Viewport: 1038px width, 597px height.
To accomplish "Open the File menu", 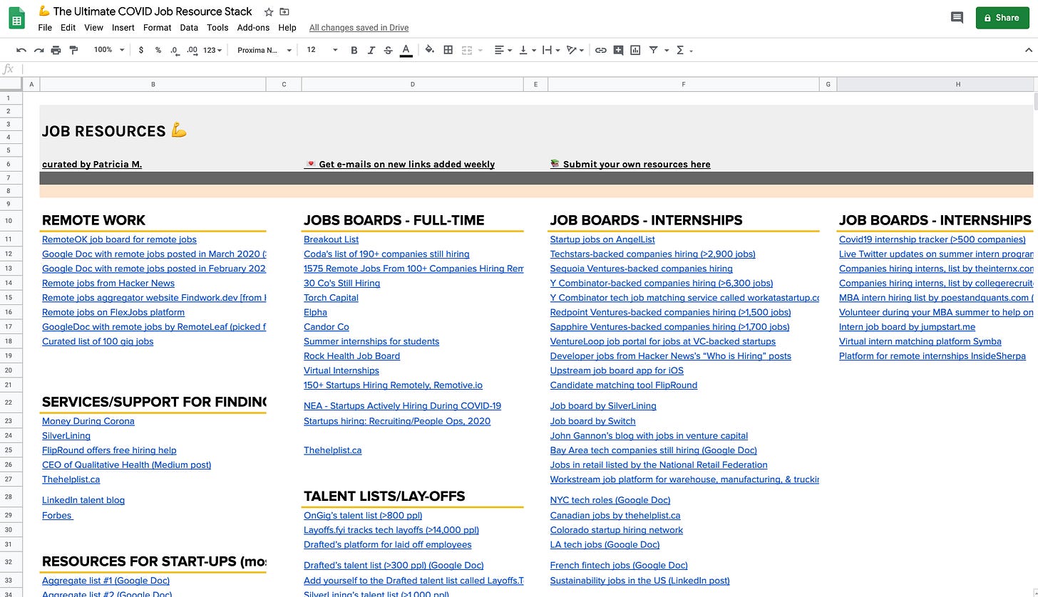I will click(45, 28).
